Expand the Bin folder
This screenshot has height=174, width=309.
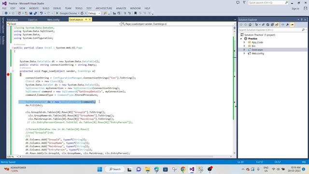pyautogui.click(x=244, y=46)
